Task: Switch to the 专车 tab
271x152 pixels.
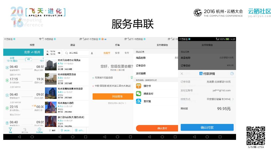Action: coord(127,53)
